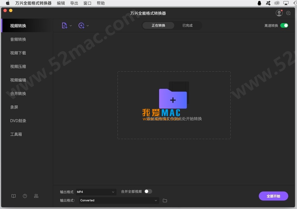Click the load DVD disc icon
Viewport: 297px width, 209px height.
coord(81,25)
